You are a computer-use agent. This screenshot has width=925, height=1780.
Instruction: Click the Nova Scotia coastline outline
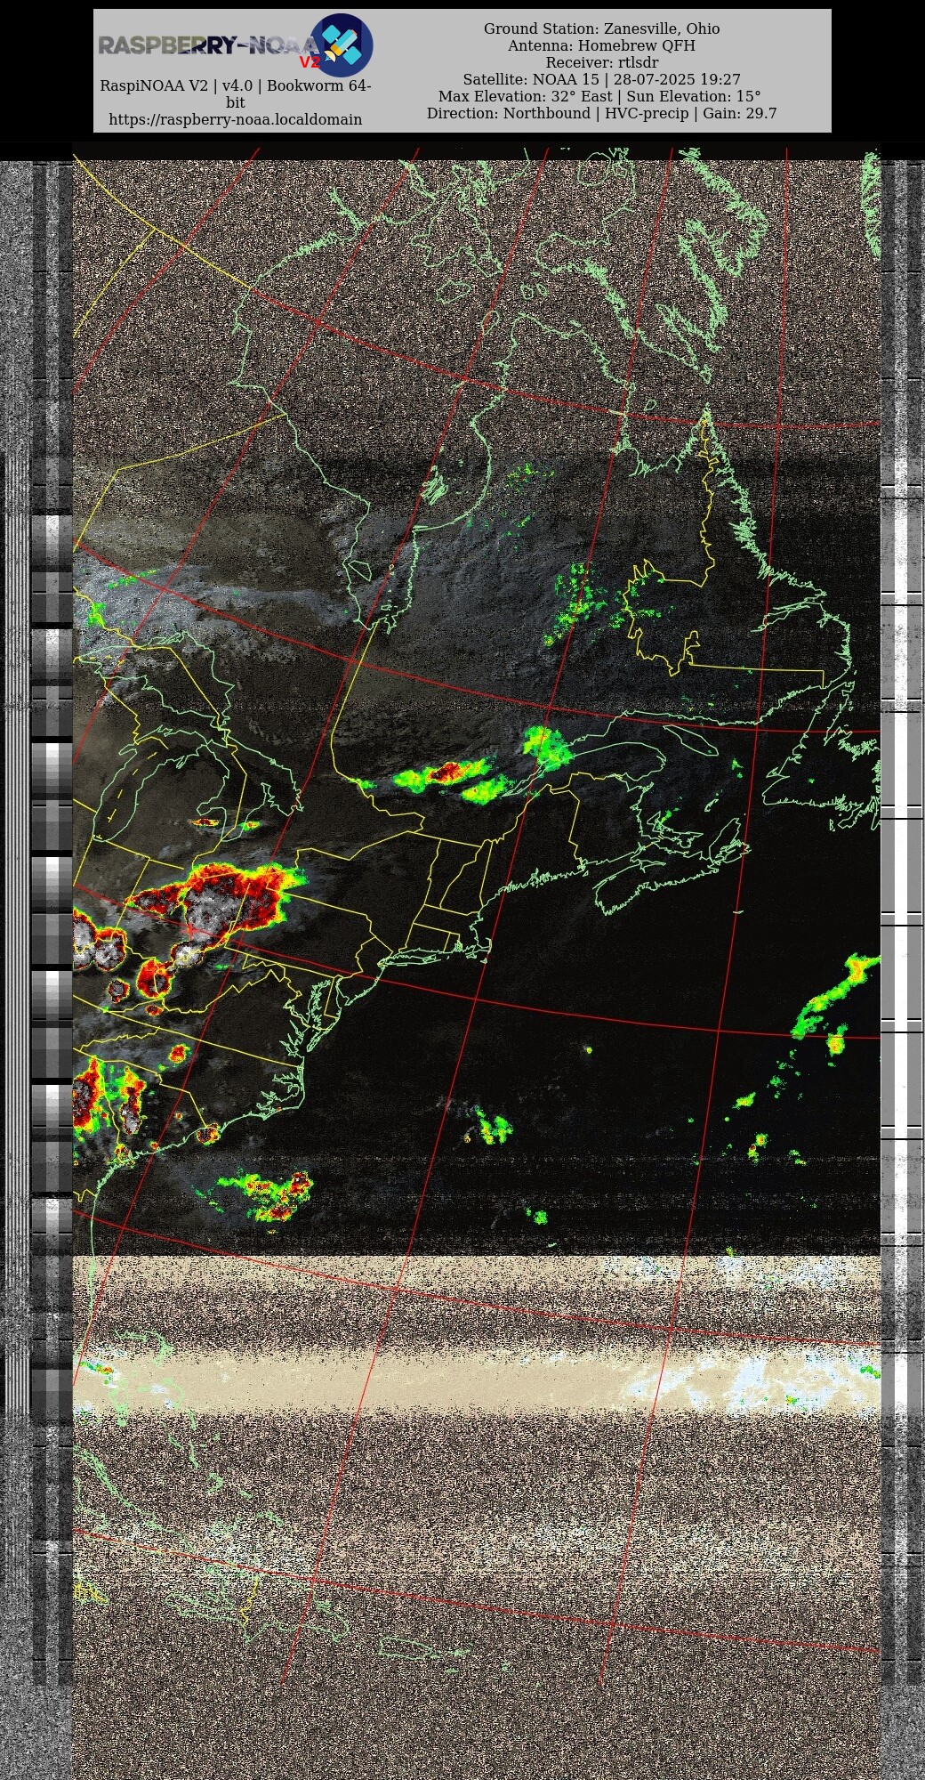658,881
